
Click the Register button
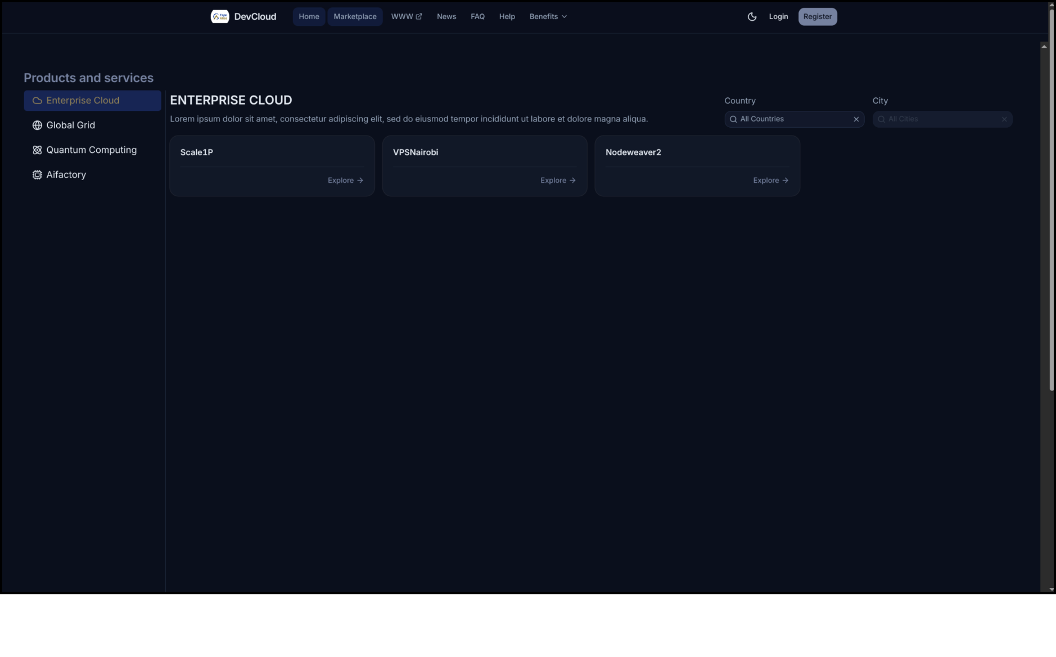817,16
